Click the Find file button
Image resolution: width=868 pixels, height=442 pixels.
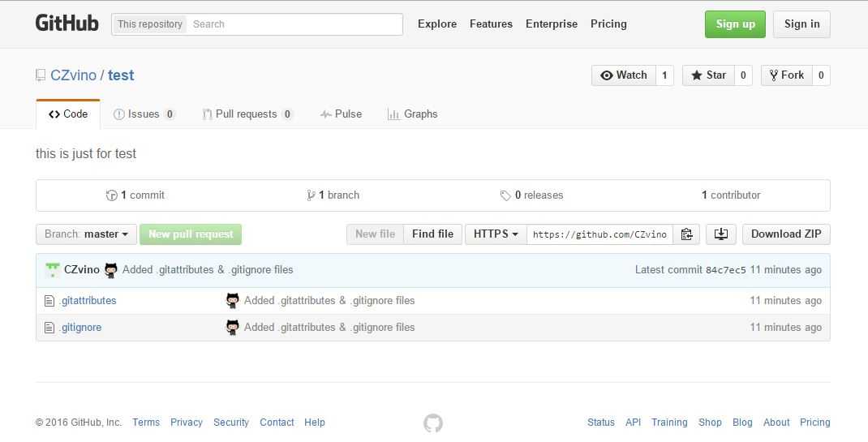pos(432,234)
